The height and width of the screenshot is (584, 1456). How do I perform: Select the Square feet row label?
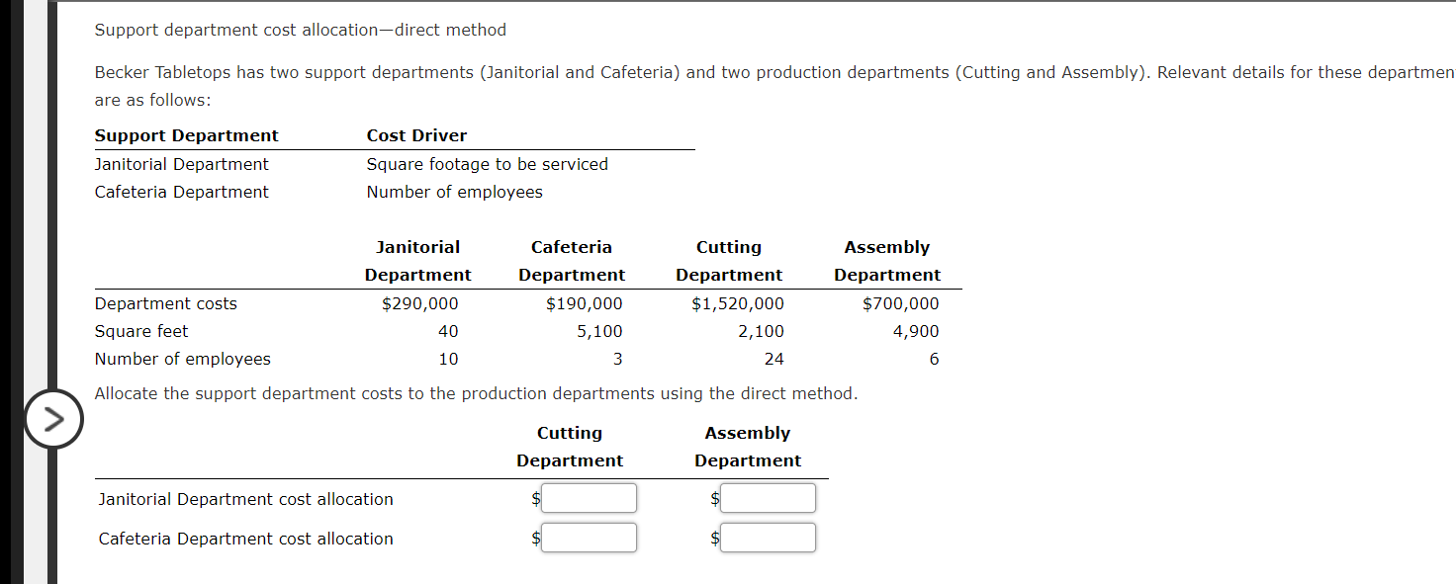141,331
